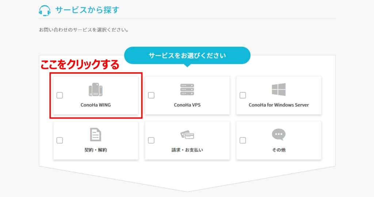Tick the 契約・解約 checkbox
The height and width of the screenshot is (197, 374).
point(60,140)
